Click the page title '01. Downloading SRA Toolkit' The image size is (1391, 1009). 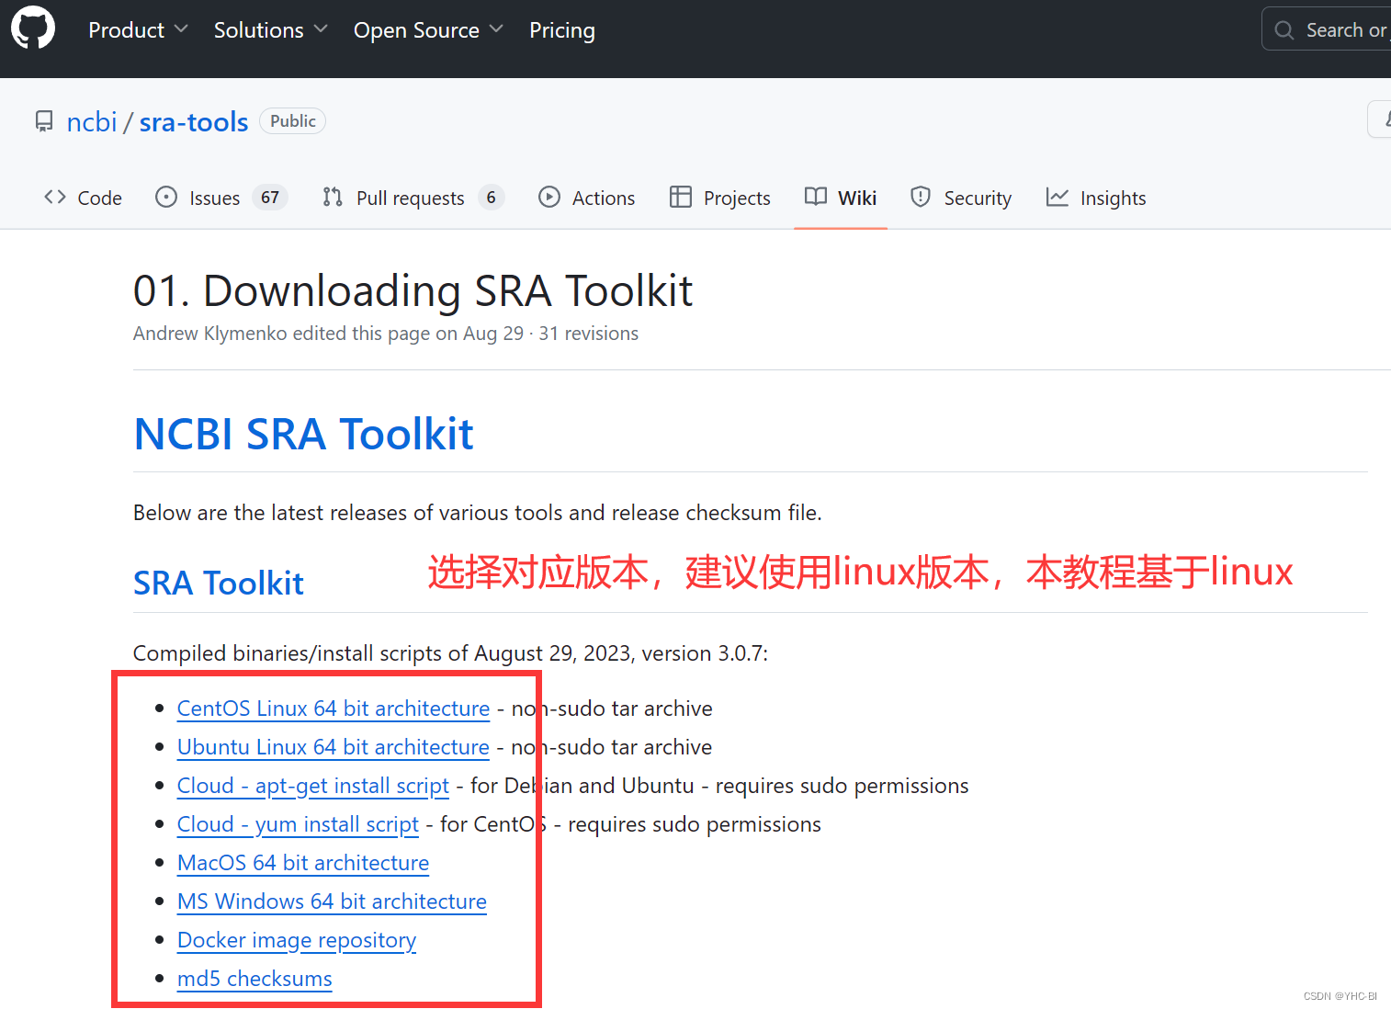(413, 290)
